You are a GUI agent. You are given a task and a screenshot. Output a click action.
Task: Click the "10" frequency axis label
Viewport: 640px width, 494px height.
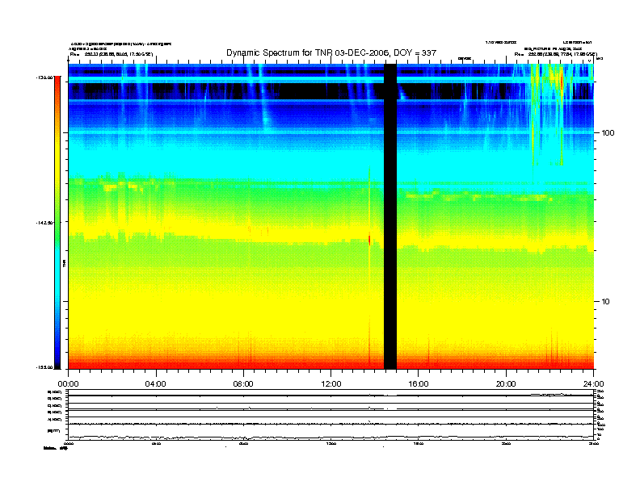coord(606,302)
